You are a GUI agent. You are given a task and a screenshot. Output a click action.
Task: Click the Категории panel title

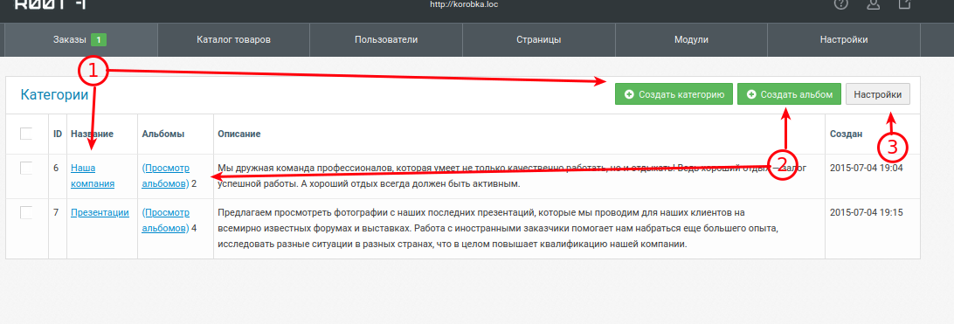pos(54,95)
